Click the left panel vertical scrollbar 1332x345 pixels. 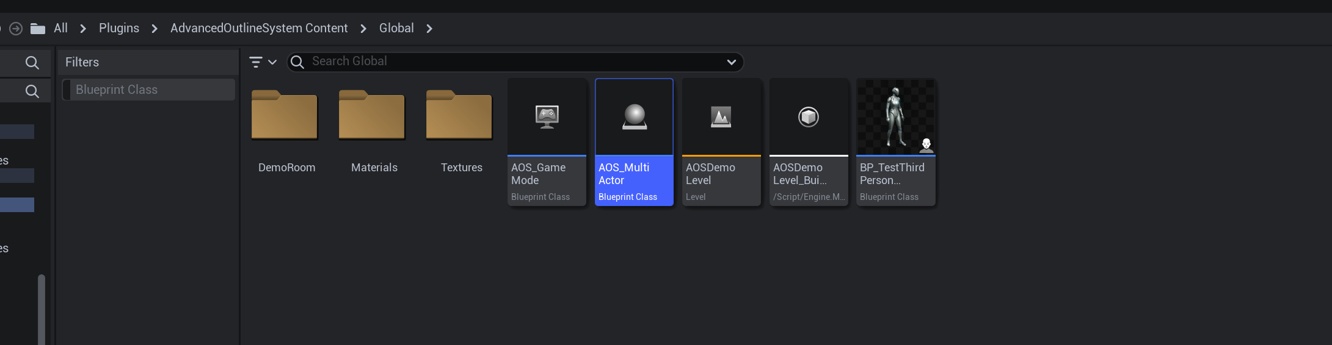click(42, 309)
